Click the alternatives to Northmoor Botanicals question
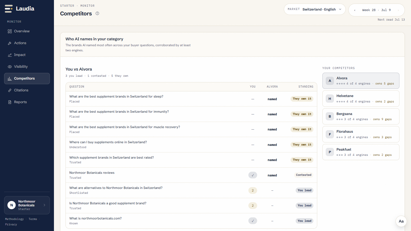The height and width of the screenshot is (231, 411). tap(116, 188)
